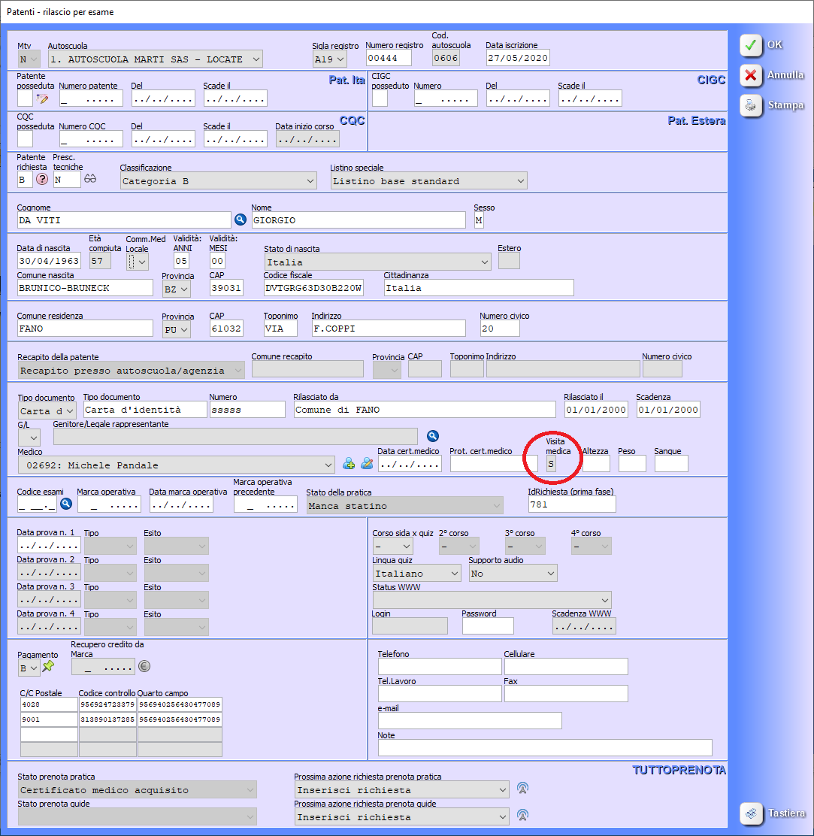Click the magnifier search icon beside Cognome field

click(241, 220)
